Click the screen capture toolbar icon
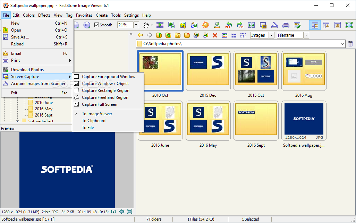Viewport: 356px width, 223px height. pos(263,25)
